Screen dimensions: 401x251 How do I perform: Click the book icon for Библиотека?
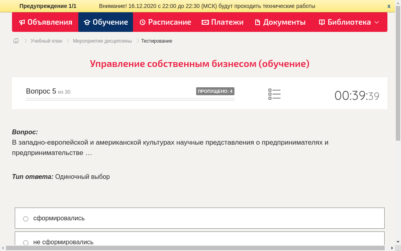[x=322, y=22]
